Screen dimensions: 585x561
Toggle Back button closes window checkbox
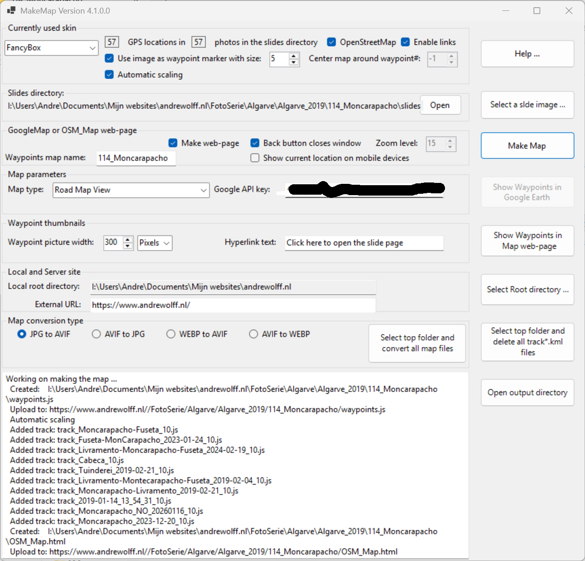255,143
